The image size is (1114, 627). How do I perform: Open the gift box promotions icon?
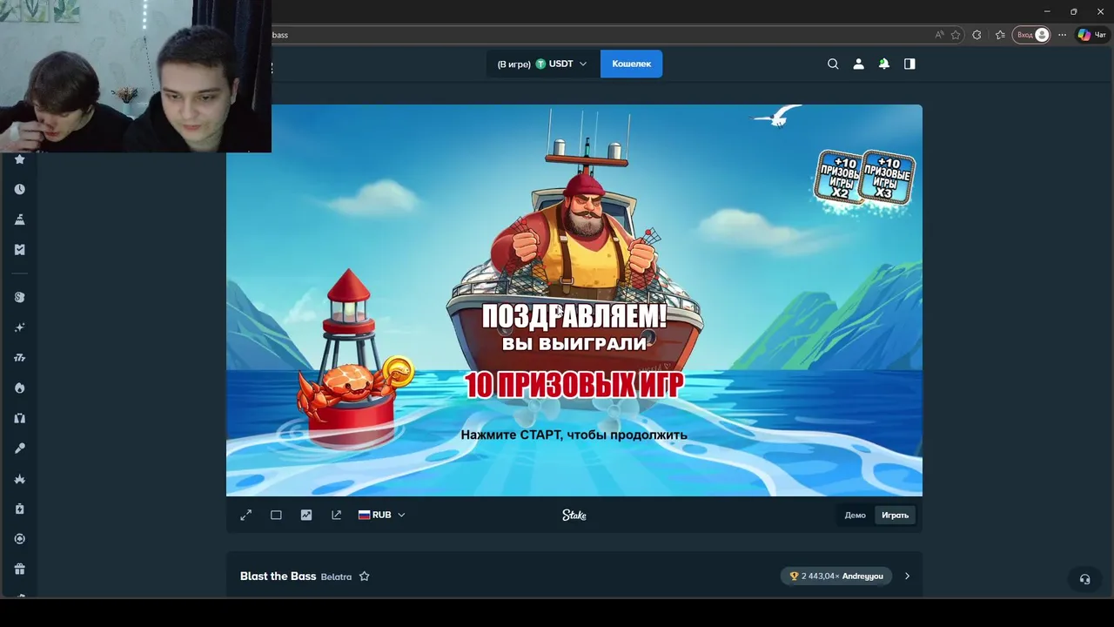(19, 569)
